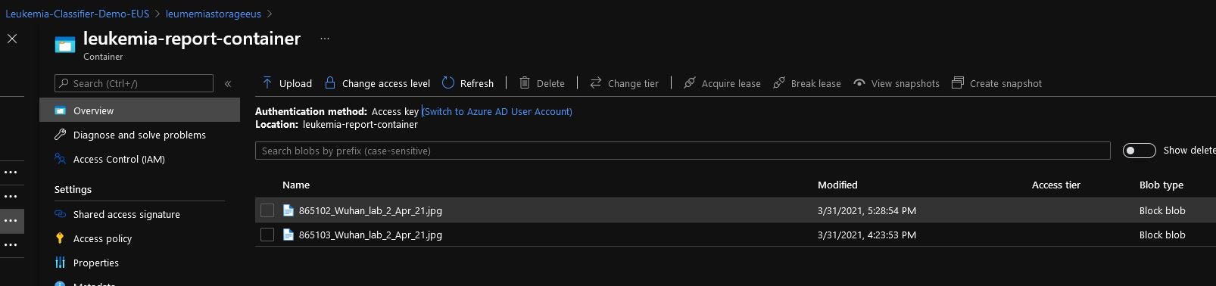
Task: Sort by the Blob type column header
Action: (1161, 185)
